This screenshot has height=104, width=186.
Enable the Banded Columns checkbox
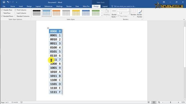(15, 16)
